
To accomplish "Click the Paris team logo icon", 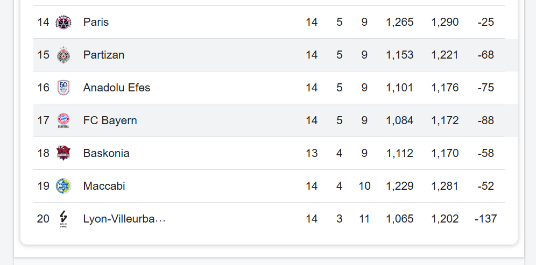I will [64, 23].
